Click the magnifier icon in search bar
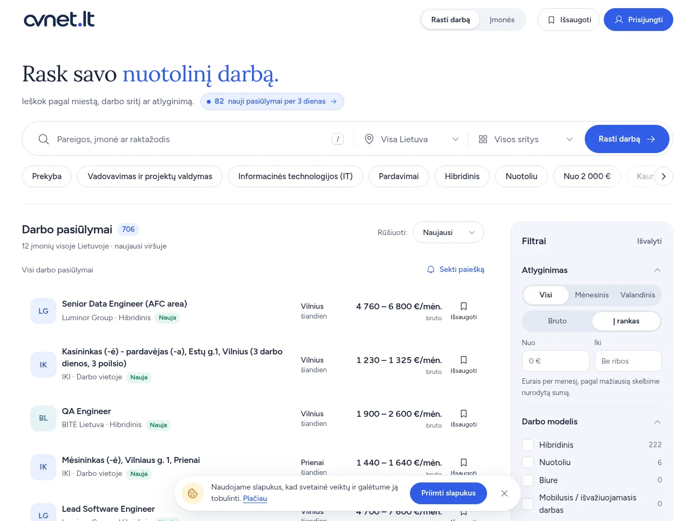Viewport: 695px width, 521px height. [44, 139]
